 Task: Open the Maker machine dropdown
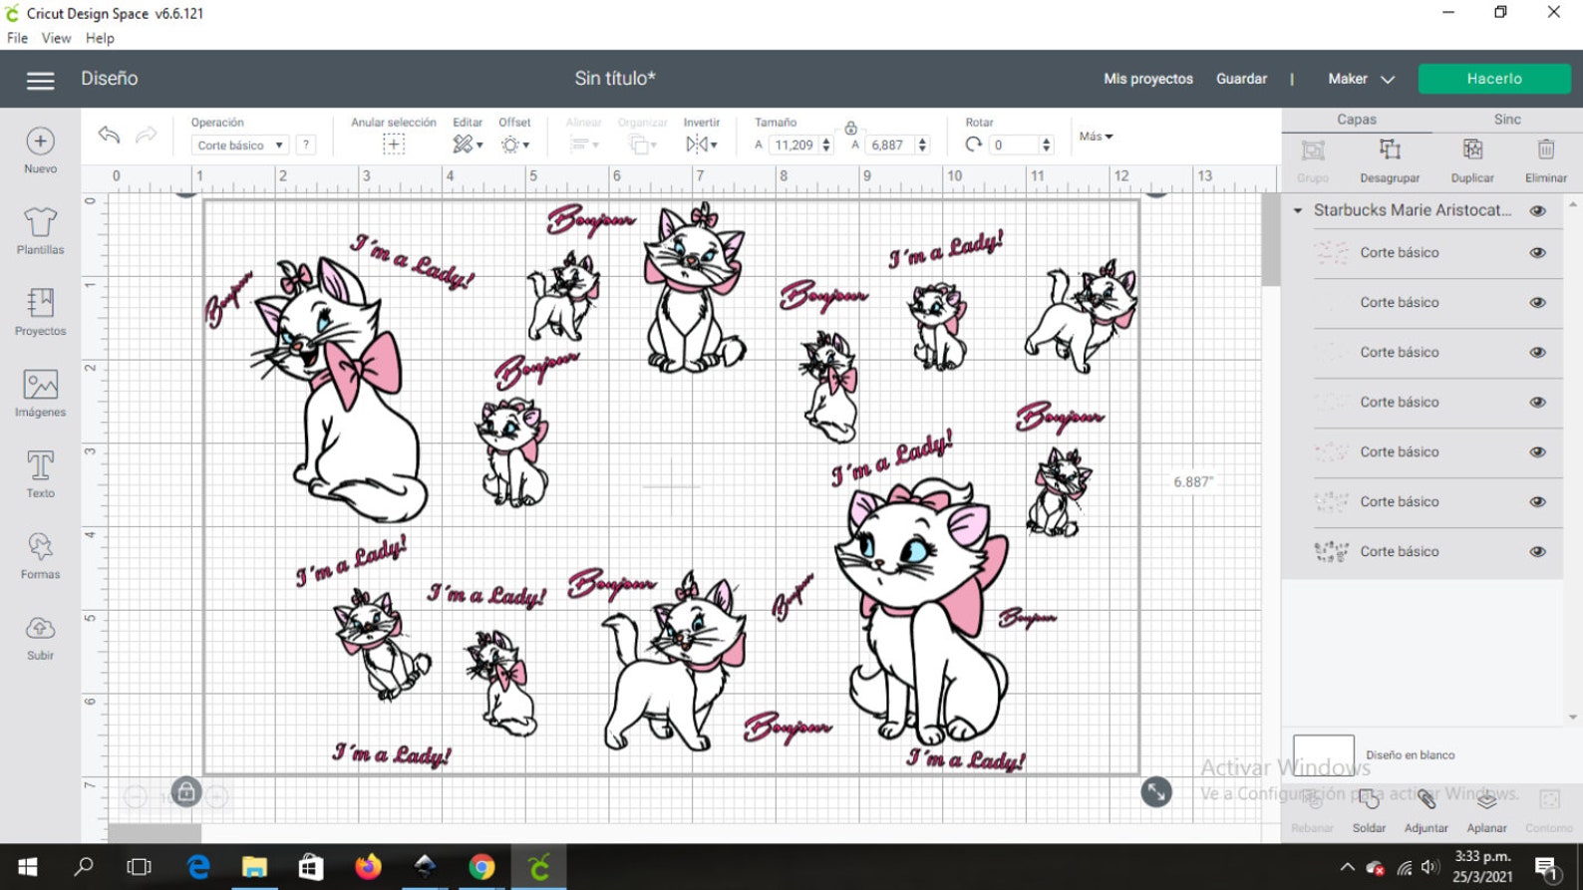(1361, 79)
